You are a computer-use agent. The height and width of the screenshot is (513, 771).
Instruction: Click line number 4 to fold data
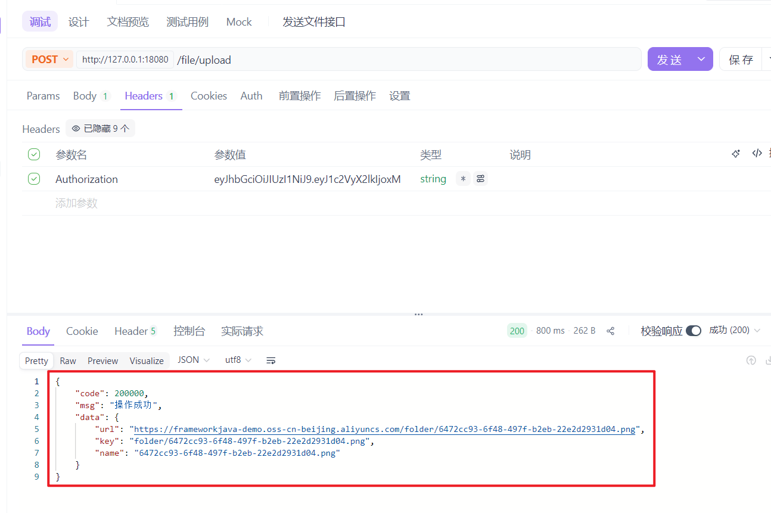(x=37, y=417)
